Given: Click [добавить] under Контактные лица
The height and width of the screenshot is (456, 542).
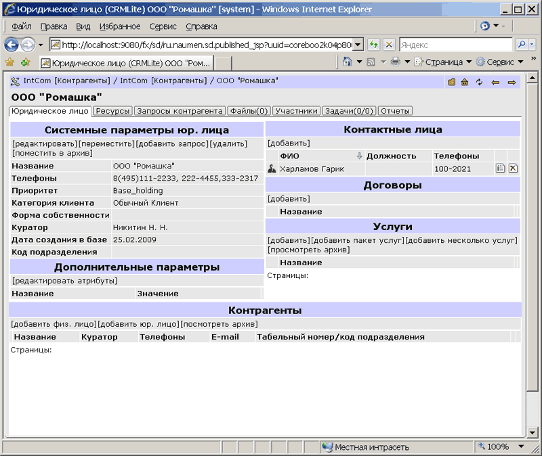Looking at the screenshot, I should pos(289,143).
